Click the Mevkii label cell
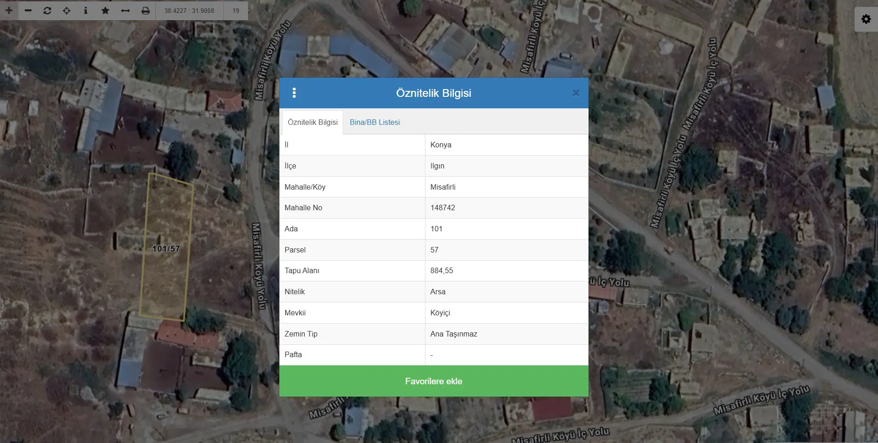The width and height of the screenshot is (878, 443). [352, 313]
